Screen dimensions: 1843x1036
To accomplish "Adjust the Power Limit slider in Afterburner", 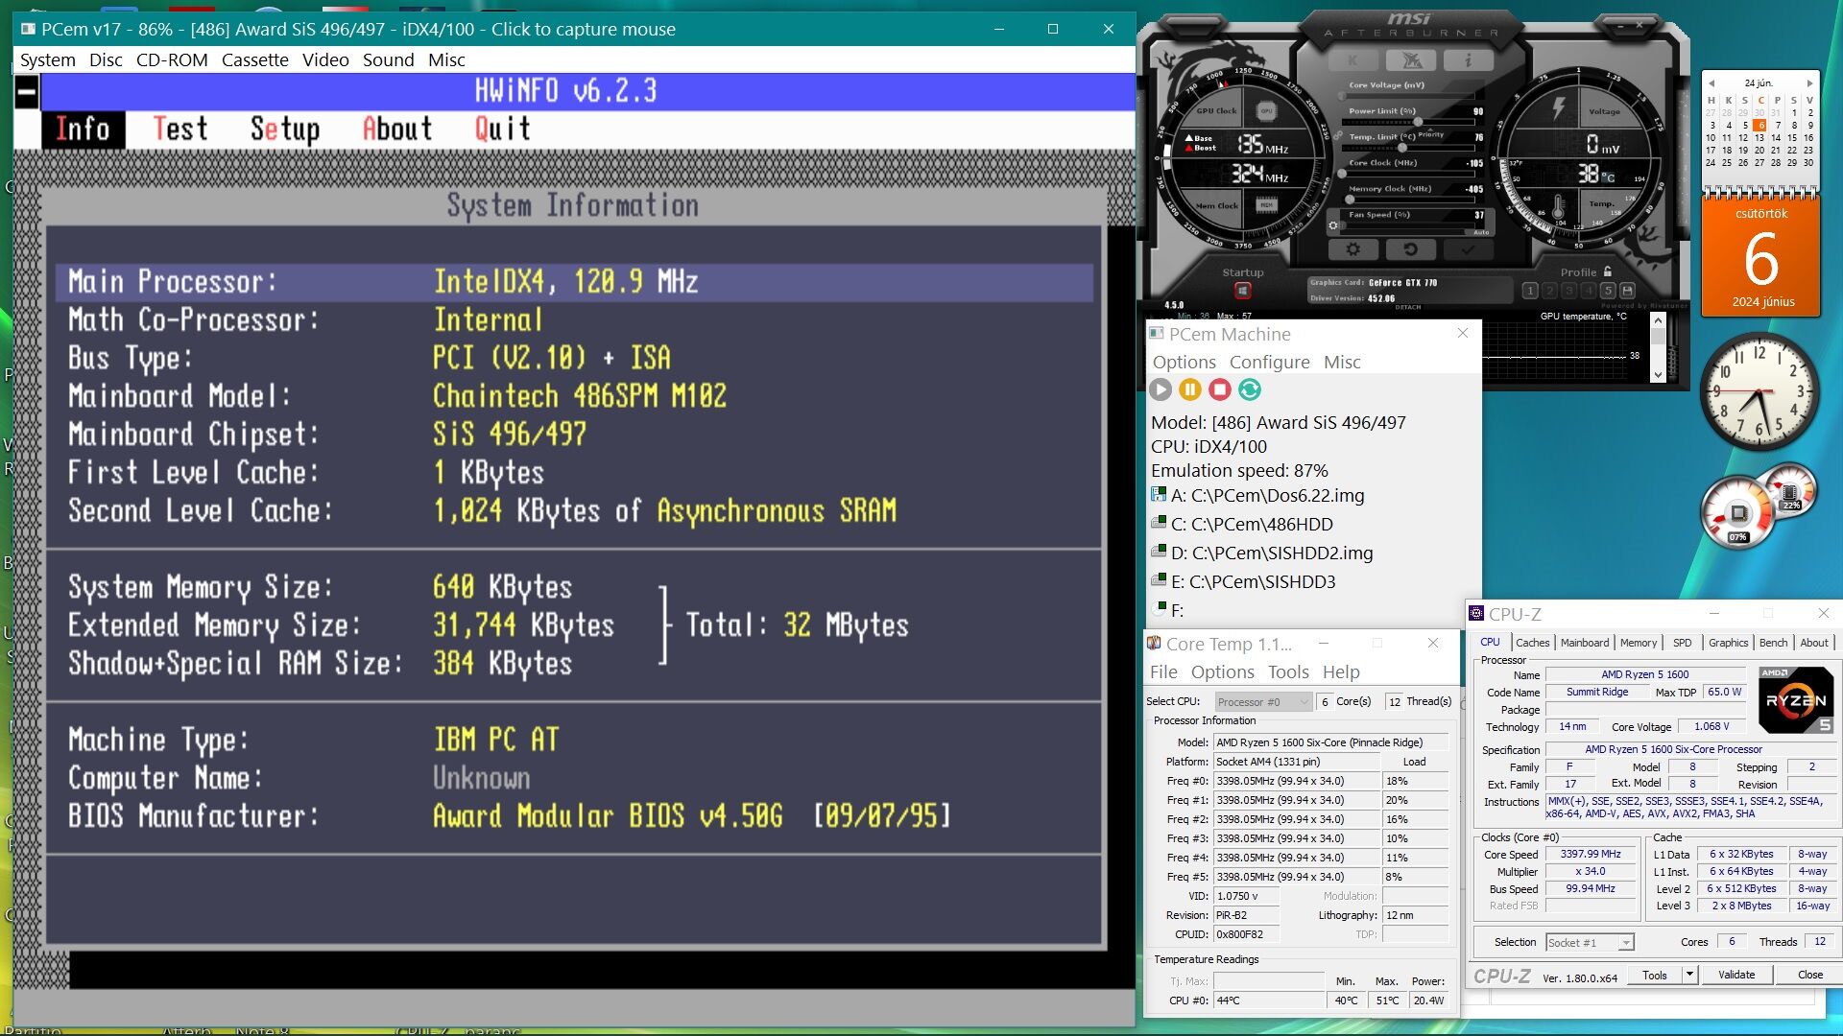I will coord(1418,122).
